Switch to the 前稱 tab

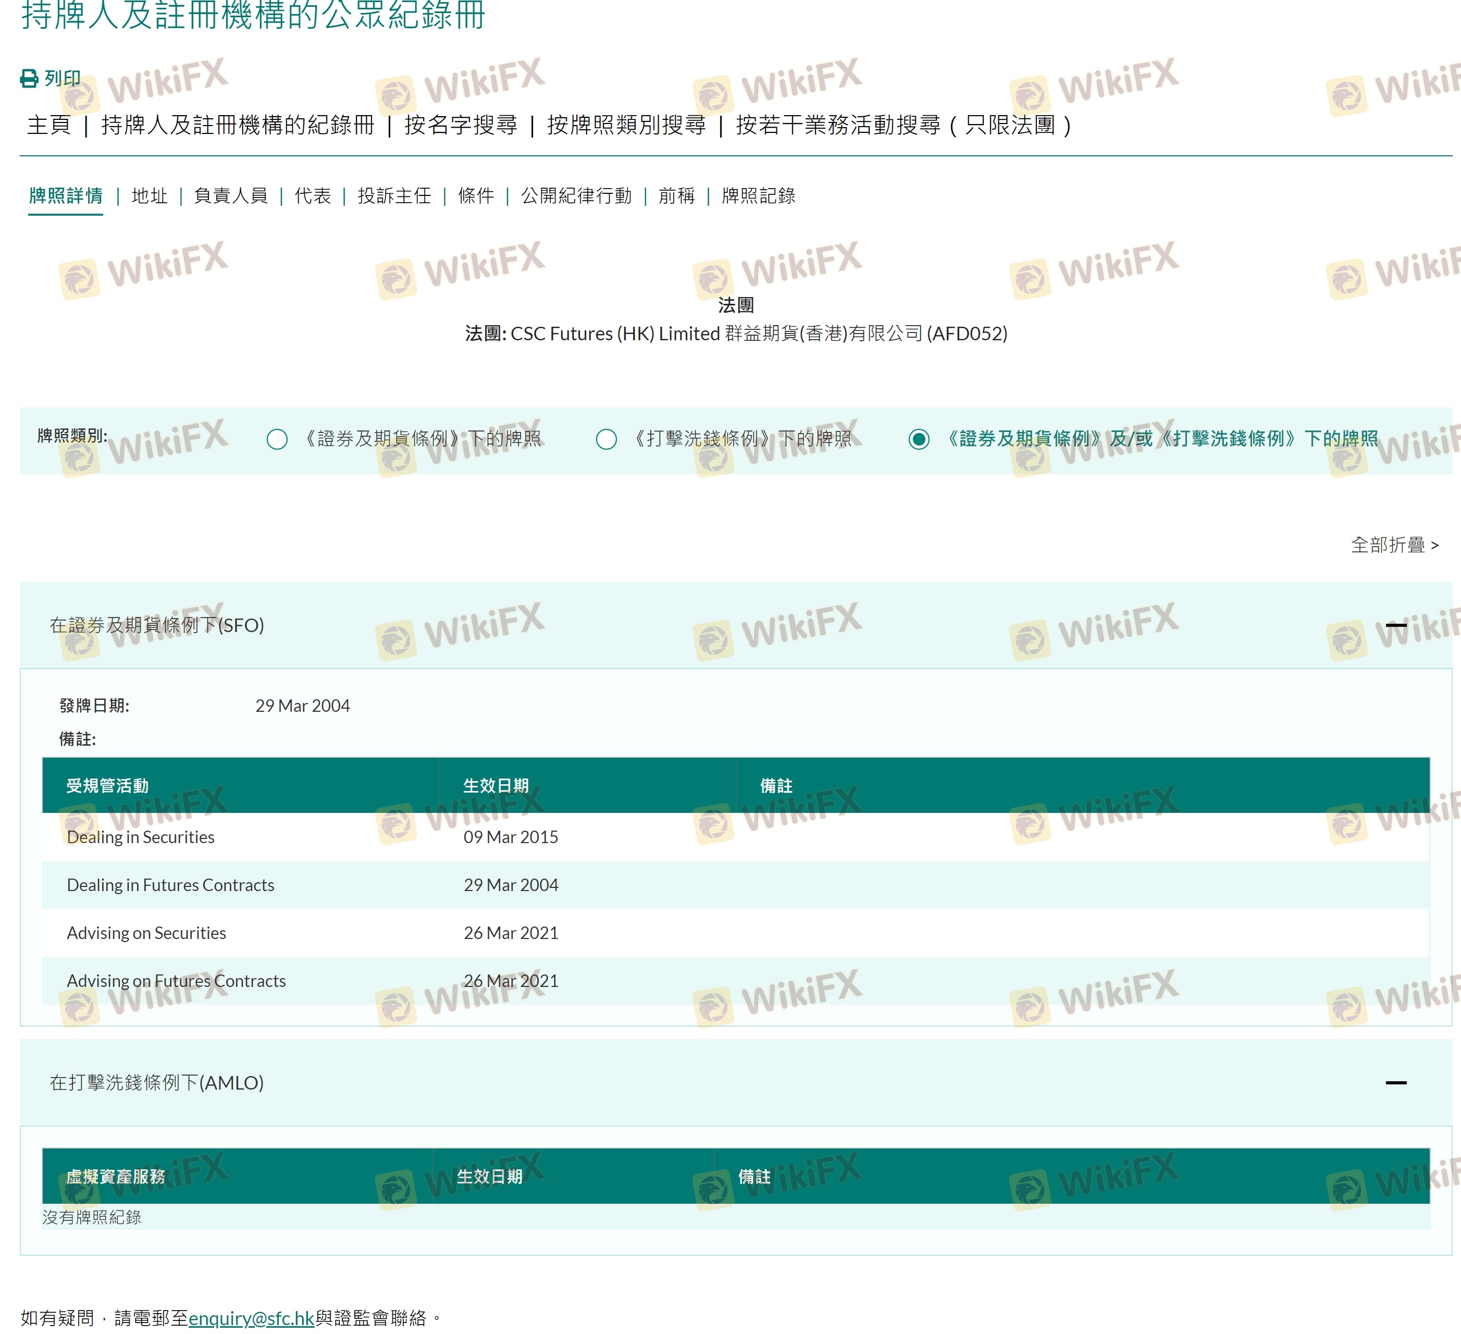[676, 195]
